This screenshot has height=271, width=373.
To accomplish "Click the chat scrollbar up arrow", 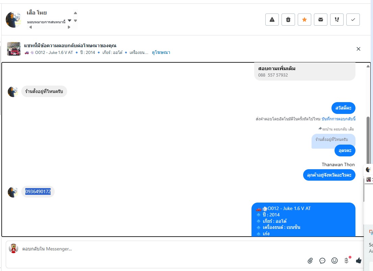I will point(368,66).
